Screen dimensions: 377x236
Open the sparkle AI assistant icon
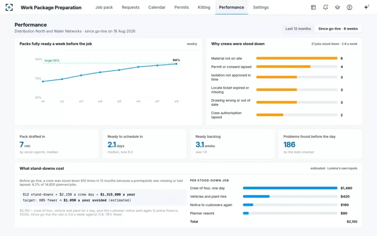[366, 7]
